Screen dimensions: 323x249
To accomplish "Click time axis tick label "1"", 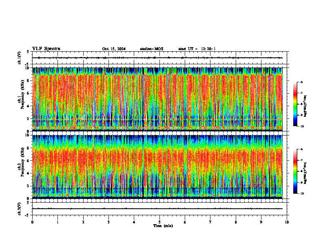I will coord(58,222).
